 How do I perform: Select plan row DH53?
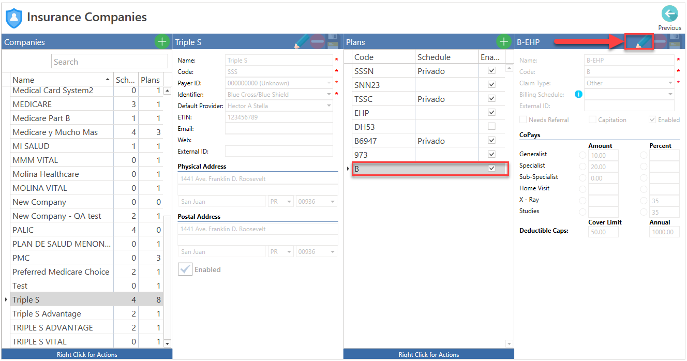(x=428, y=126)
